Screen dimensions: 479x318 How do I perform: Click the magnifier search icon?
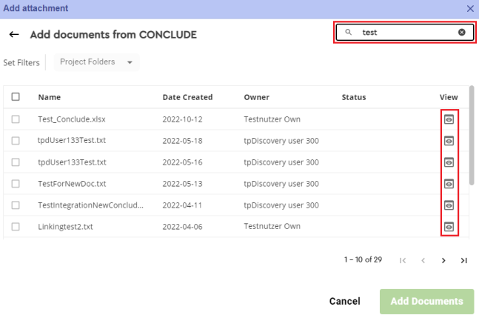tap(349, 33)
